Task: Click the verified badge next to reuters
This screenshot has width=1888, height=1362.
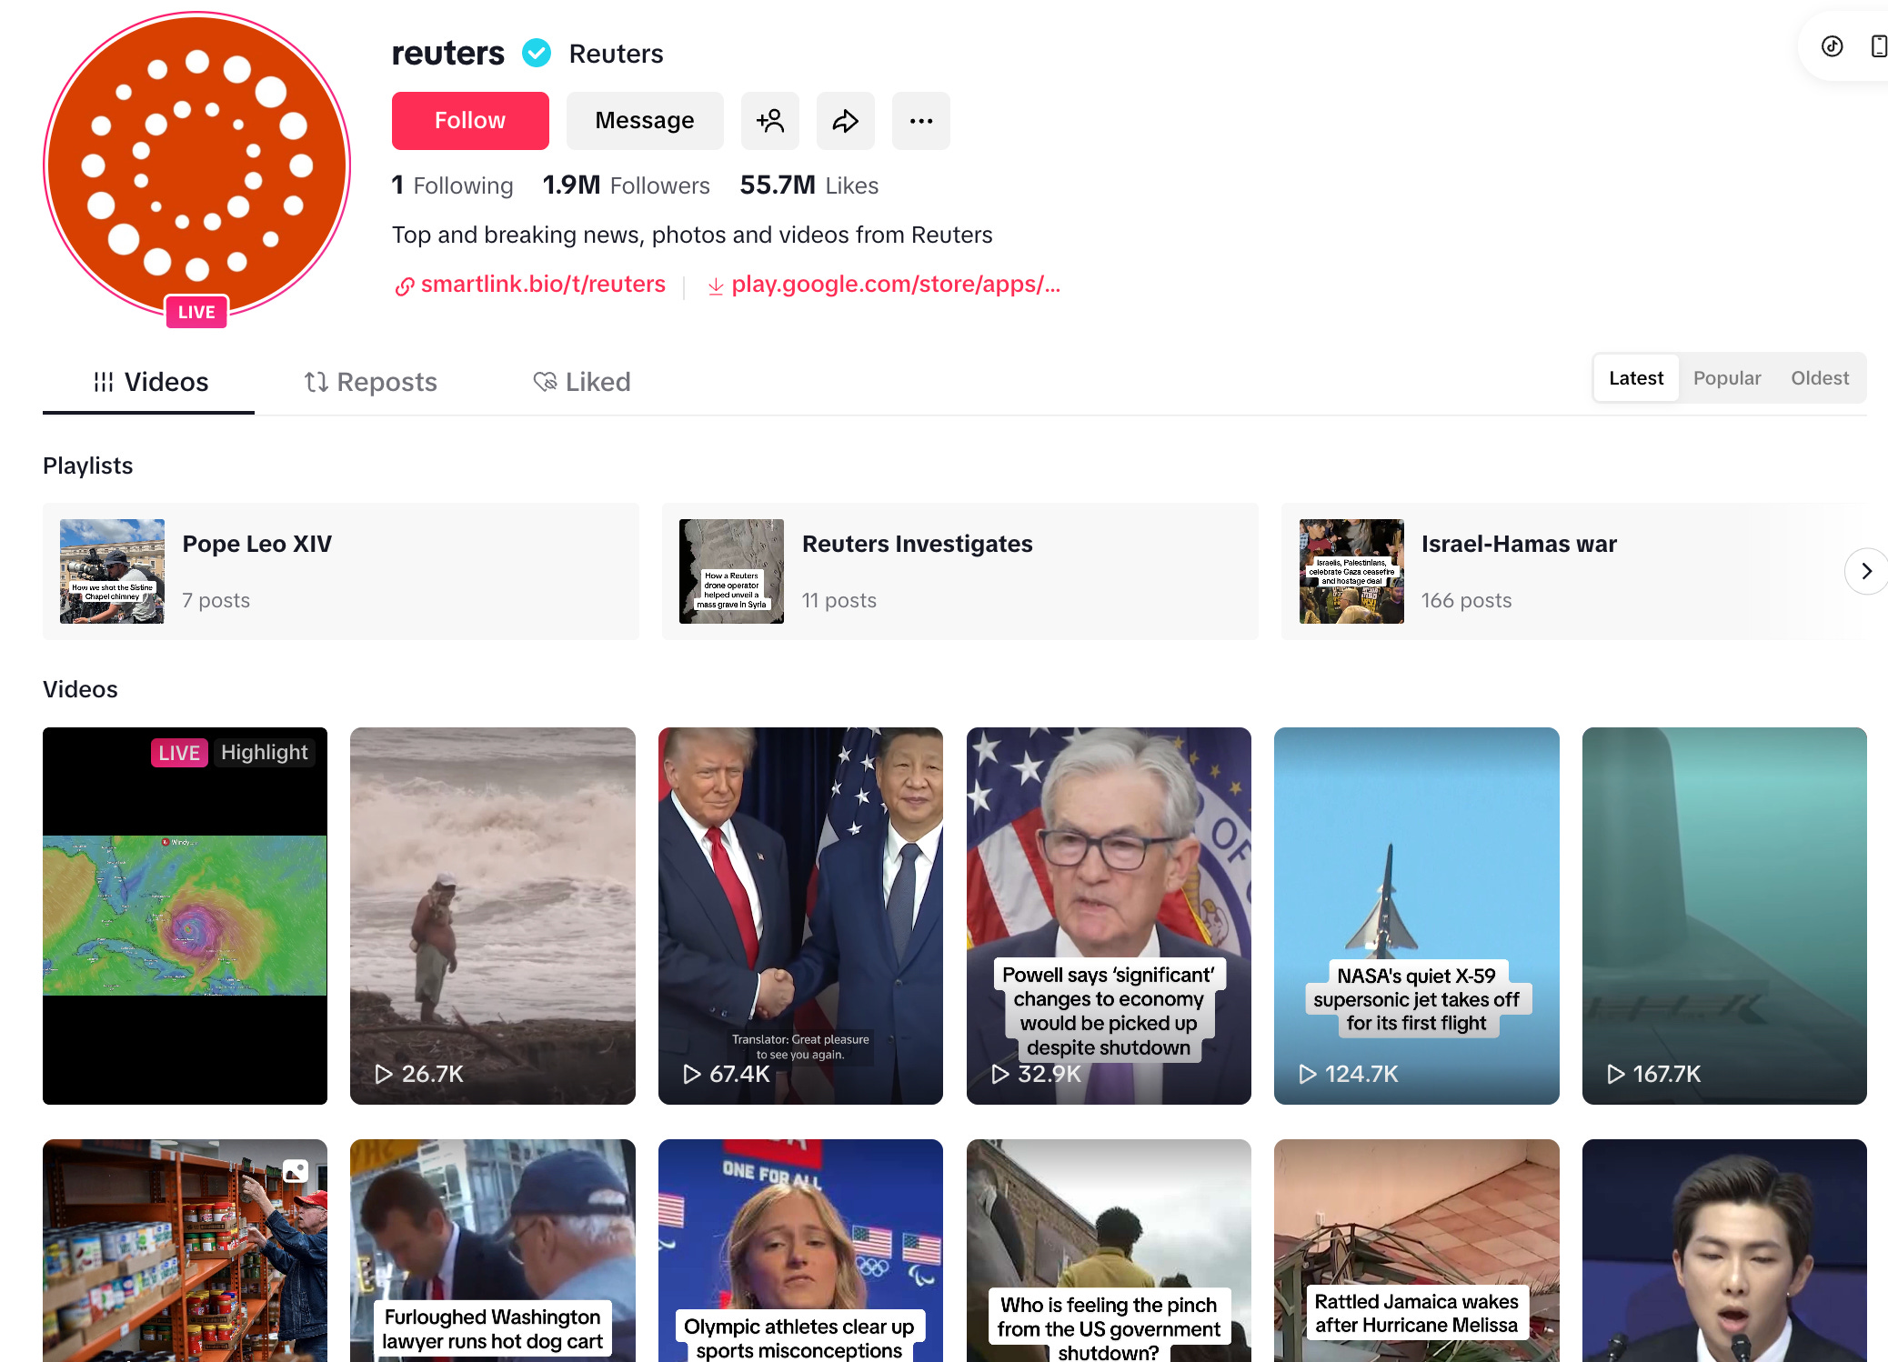Action: coord(537,54)
